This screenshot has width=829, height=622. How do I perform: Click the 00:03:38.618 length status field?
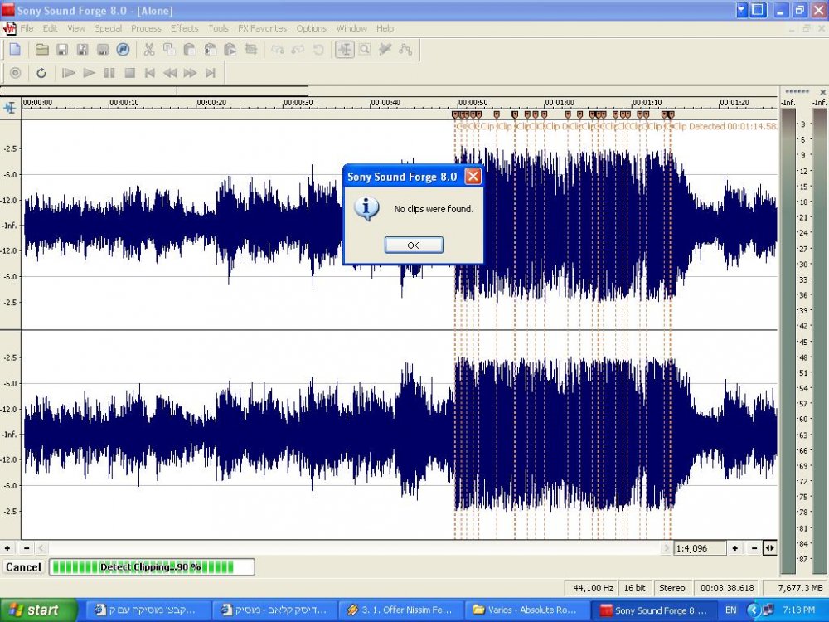(x=727, y=588)
